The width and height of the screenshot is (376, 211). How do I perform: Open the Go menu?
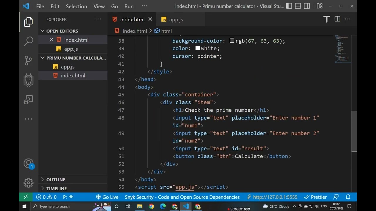(x=115, y=6)
